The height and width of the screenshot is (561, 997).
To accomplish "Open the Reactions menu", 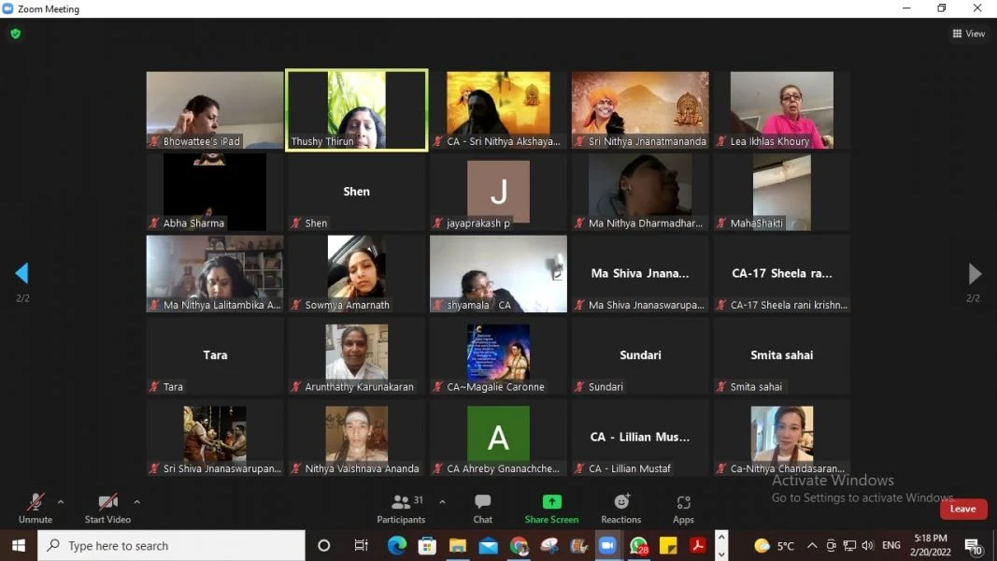I will click(620, 509).
